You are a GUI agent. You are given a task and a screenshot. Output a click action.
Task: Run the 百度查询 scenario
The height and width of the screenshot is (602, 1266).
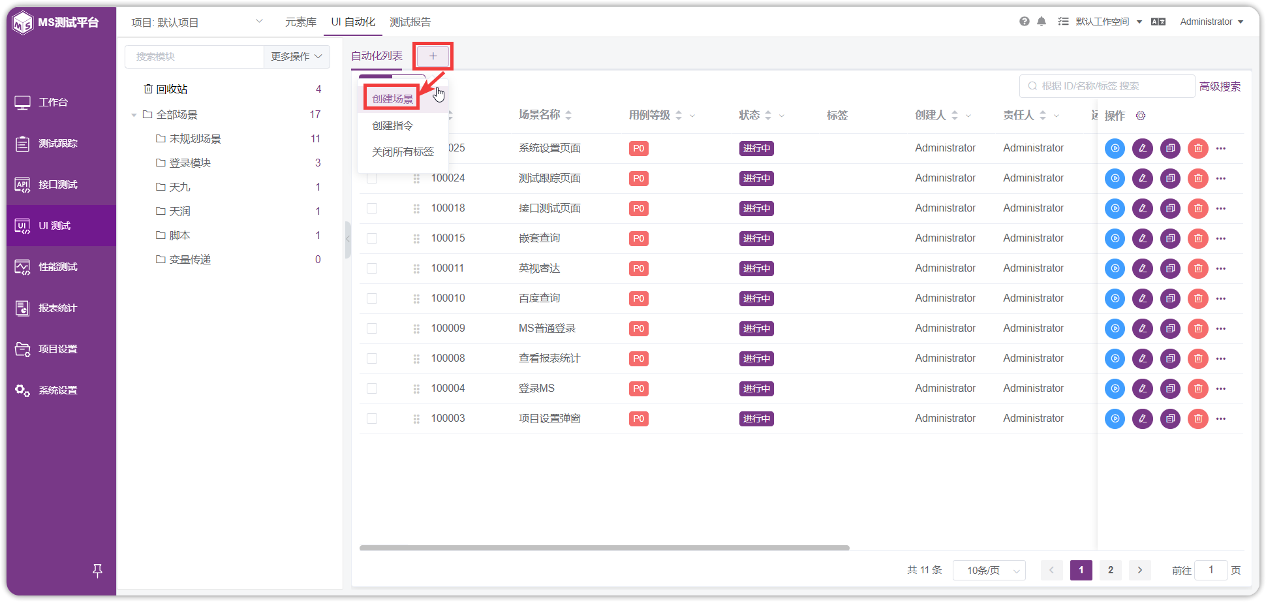click(x=1115, y=298)
